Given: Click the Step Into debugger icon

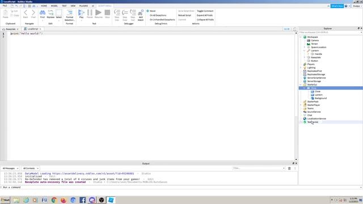Looking at the screenshot, I should (x=117, y=12).
